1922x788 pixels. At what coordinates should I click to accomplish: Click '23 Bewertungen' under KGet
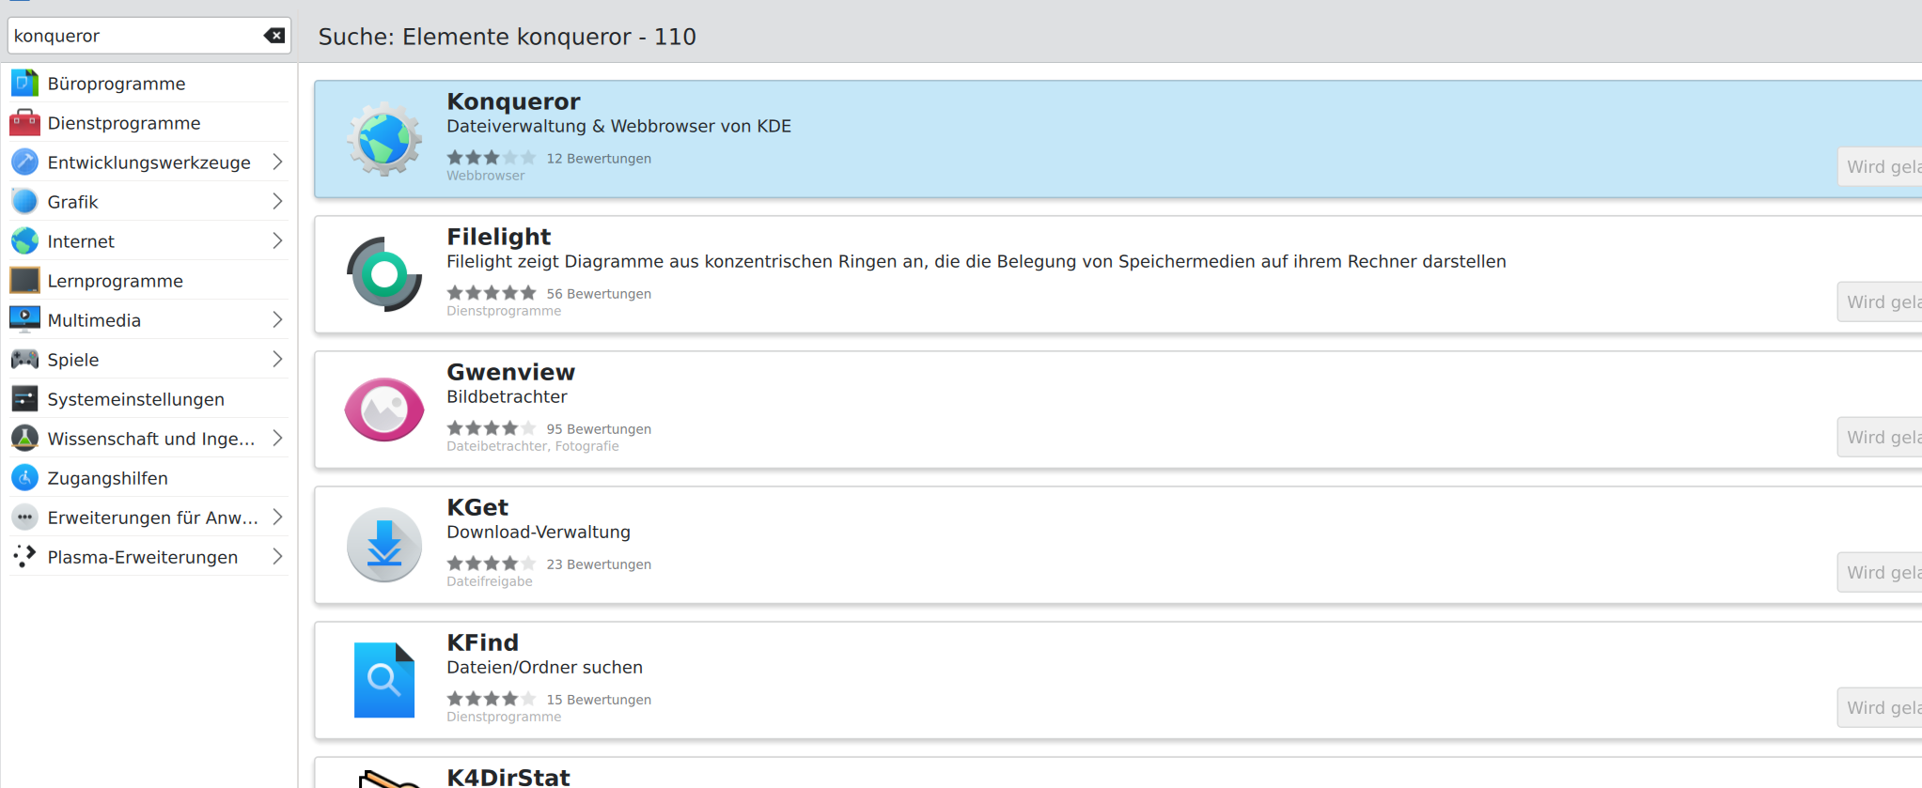[599, 564]
